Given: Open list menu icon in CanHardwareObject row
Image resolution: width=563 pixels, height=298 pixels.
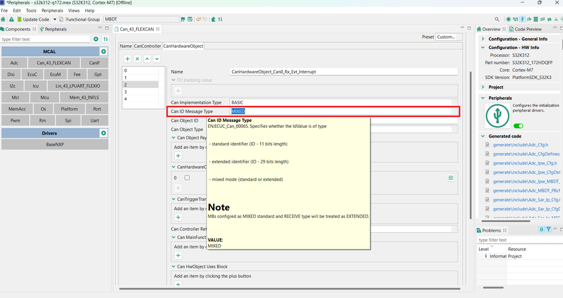Looking at the screenshot, I should click(451, 178).
